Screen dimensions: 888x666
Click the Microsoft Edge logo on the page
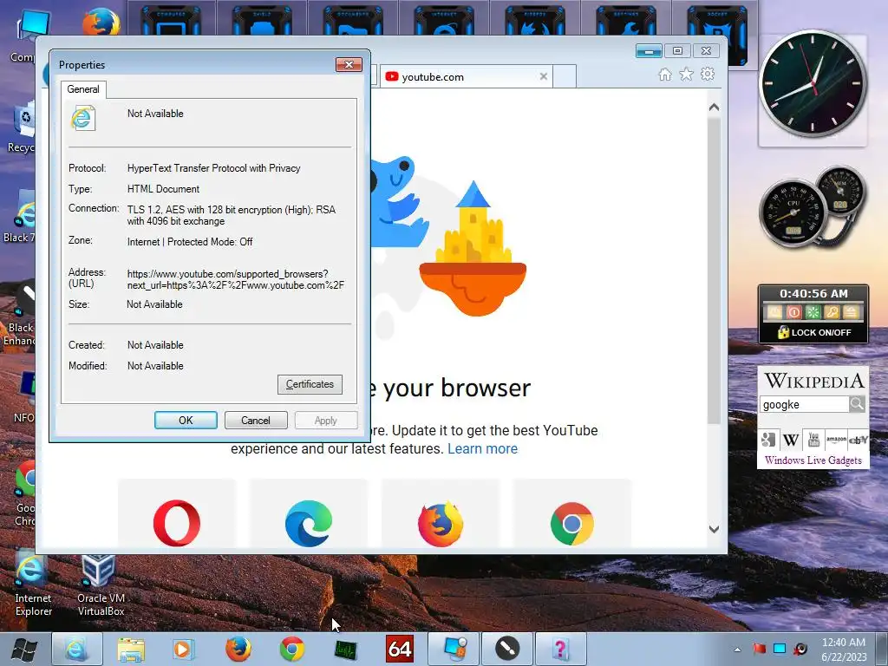tap(309, 523)
